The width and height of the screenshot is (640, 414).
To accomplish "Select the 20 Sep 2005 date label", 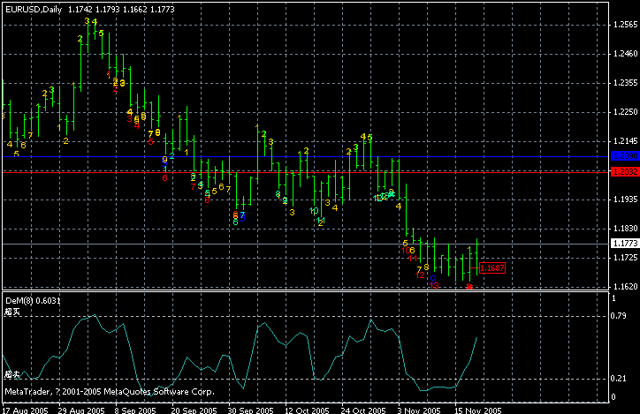I will click(x=194, y=410).
